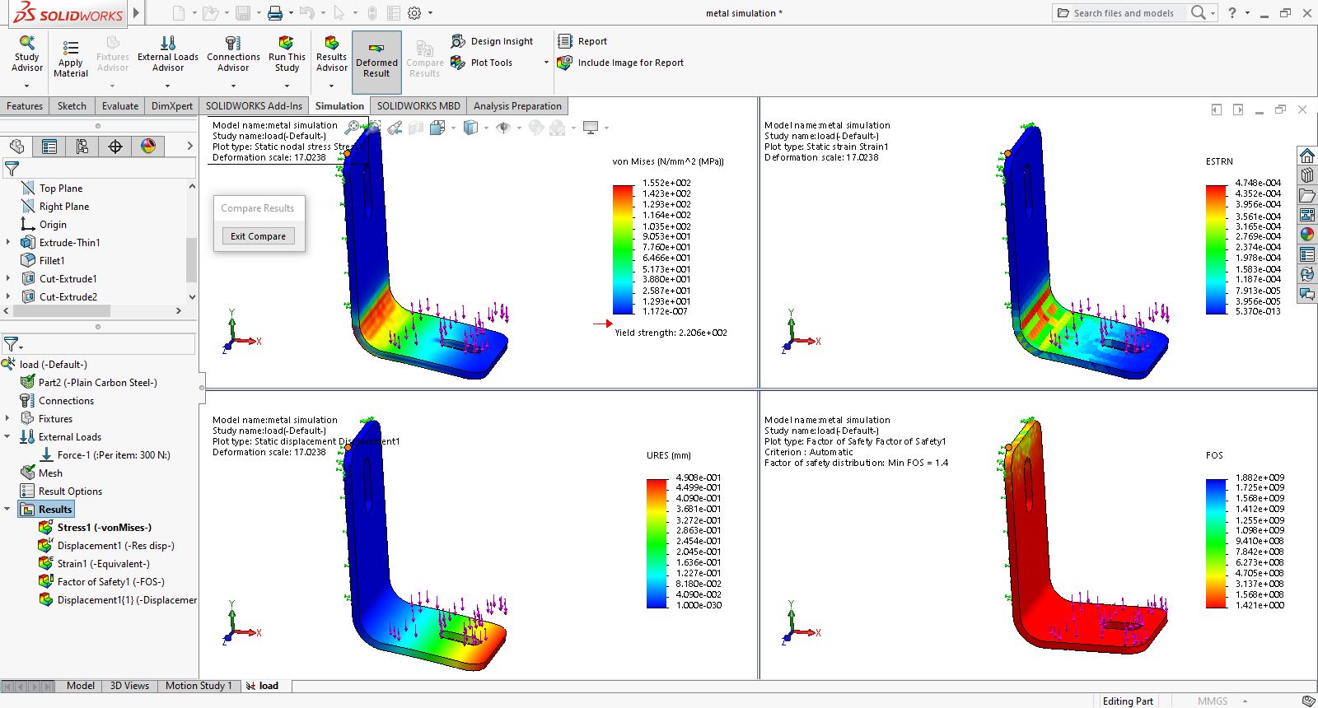Switch to the DisplayManager color ball tab

coord(148,147)
